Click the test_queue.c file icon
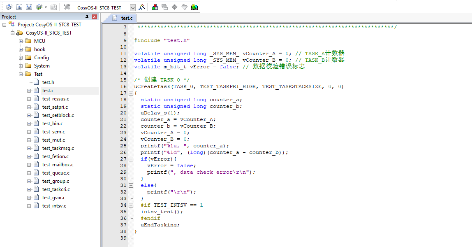 coord(37,172)
